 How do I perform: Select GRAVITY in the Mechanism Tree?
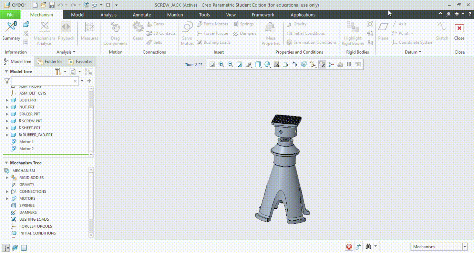(x=27, y=185)
